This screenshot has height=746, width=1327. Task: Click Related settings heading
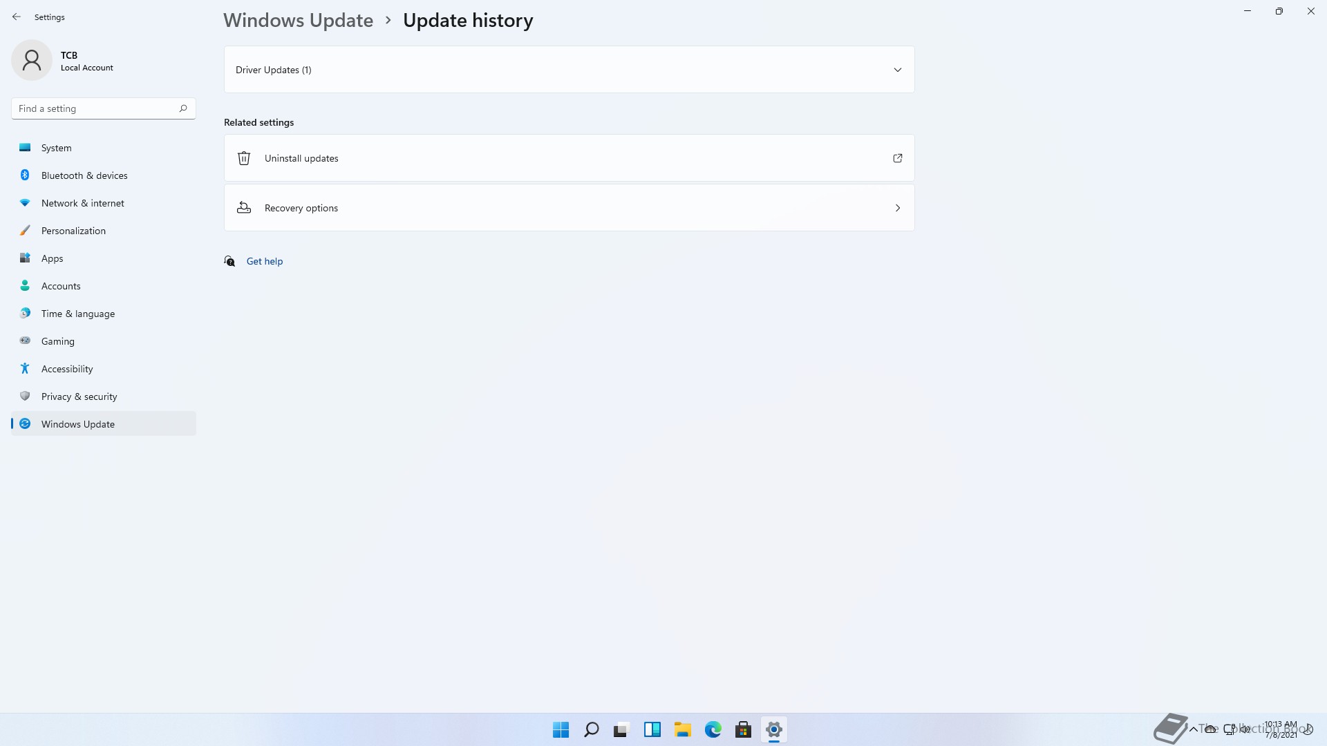tap(258, 122)
